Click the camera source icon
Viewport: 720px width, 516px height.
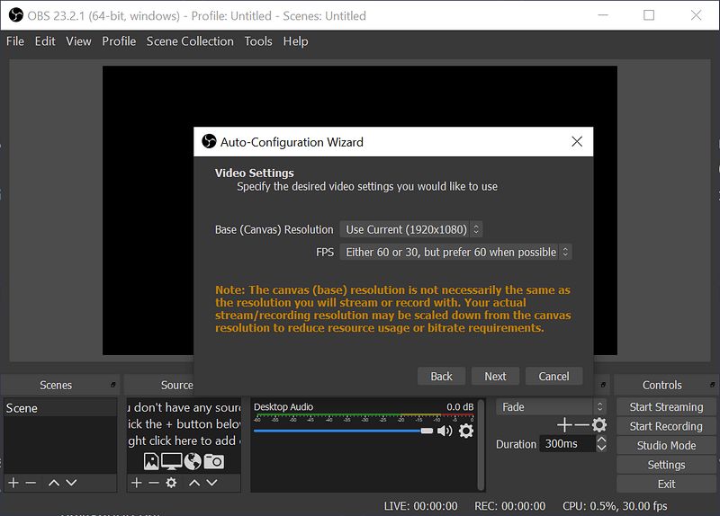coord(214,461)
